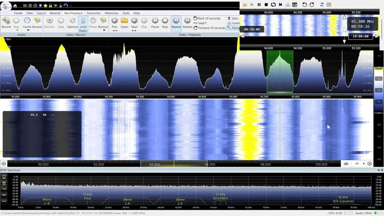The width and height of the screenshot is (384, 216).
Task: Open the calendar schedule icon in navigator
Action: pos(295,4)
